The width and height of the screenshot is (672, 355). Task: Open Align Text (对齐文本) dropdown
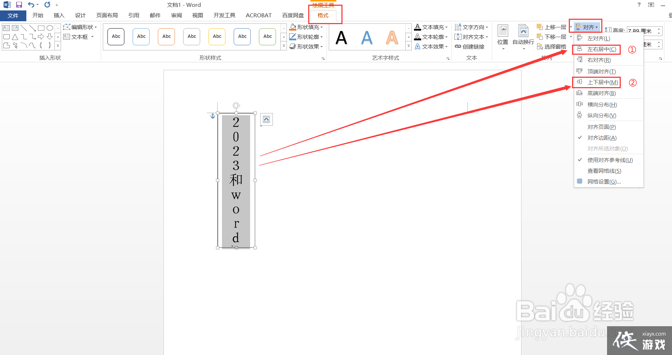(472, 37)
